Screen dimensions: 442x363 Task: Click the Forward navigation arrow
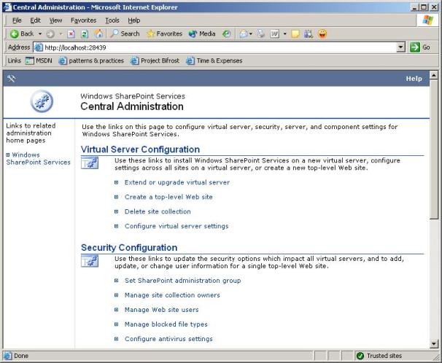50,34
